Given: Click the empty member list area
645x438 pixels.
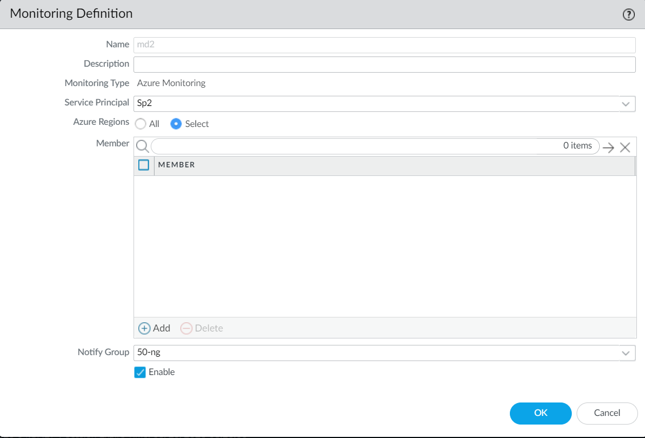Looking at the screenshot, I should 384,246.
